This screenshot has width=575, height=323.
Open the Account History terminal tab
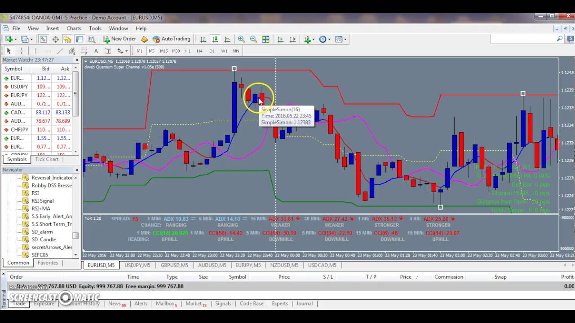[x=84, y=303]
